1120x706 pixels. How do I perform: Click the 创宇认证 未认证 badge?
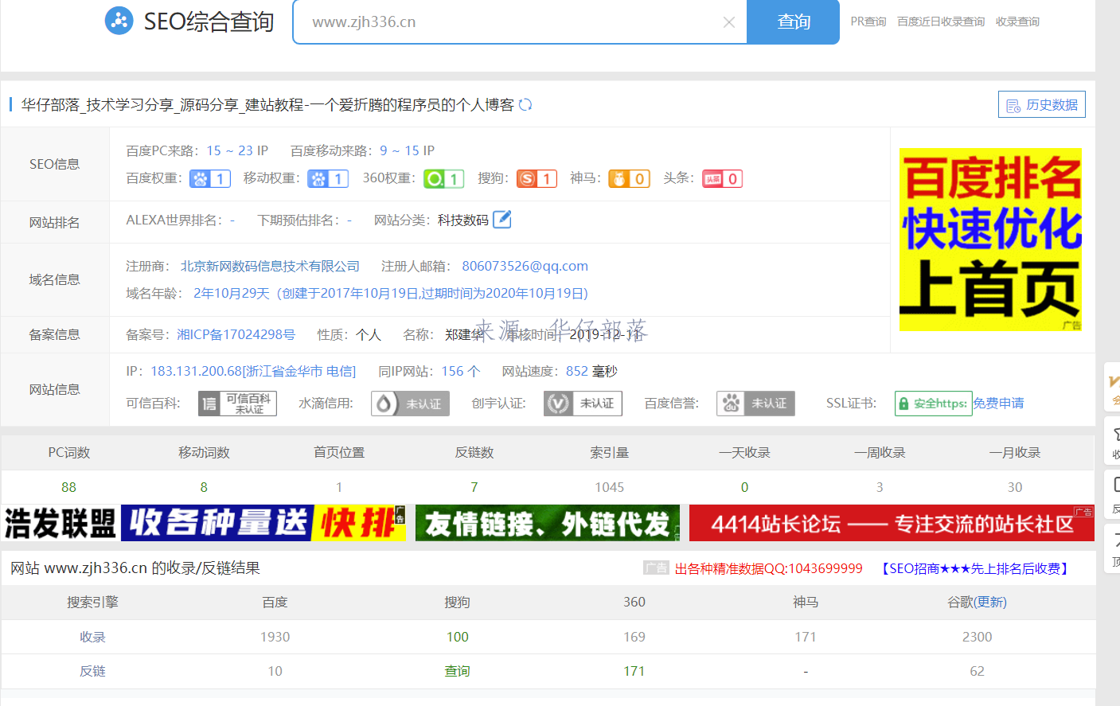pyautogui.click(x=583, y=404)
